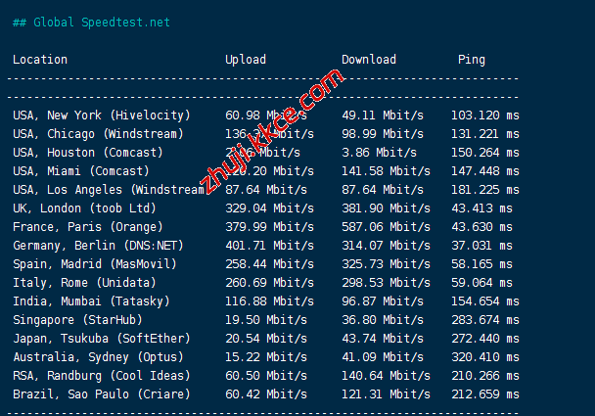595x416 pixels.
Task: Click the Location column header
Action: point(40,60)
